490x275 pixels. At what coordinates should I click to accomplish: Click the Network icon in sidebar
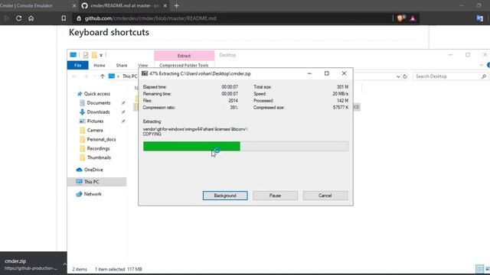[79, 194]
